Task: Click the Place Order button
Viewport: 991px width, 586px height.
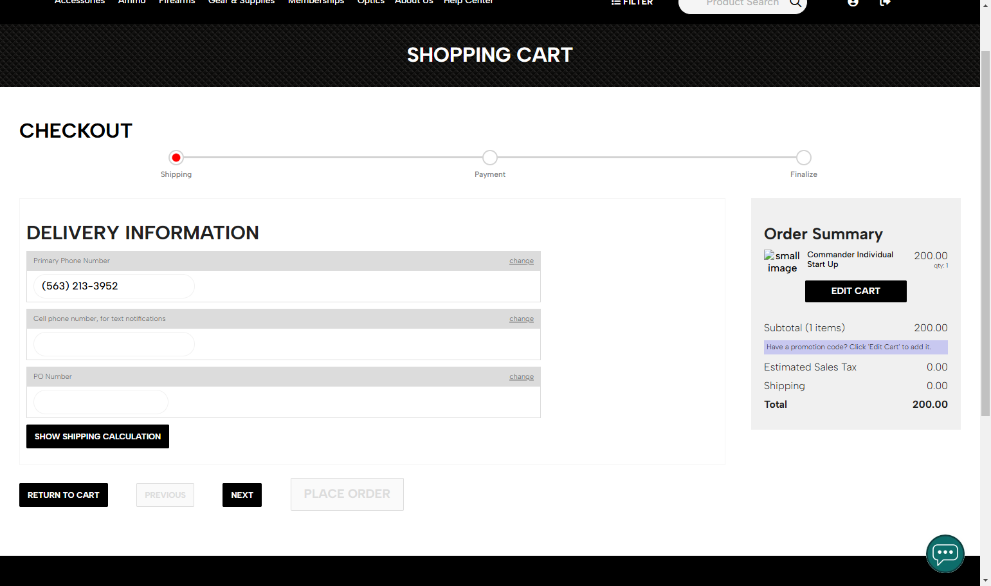Action: click(x=347, y=494)
